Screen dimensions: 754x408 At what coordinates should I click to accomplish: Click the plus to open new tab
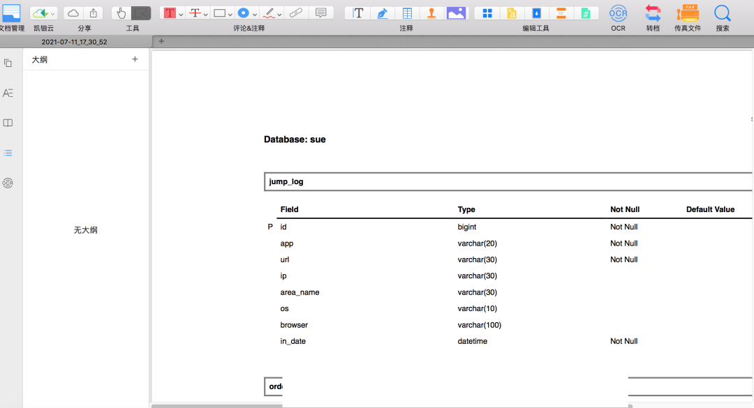pyautogui.click(x=161, y=42)
